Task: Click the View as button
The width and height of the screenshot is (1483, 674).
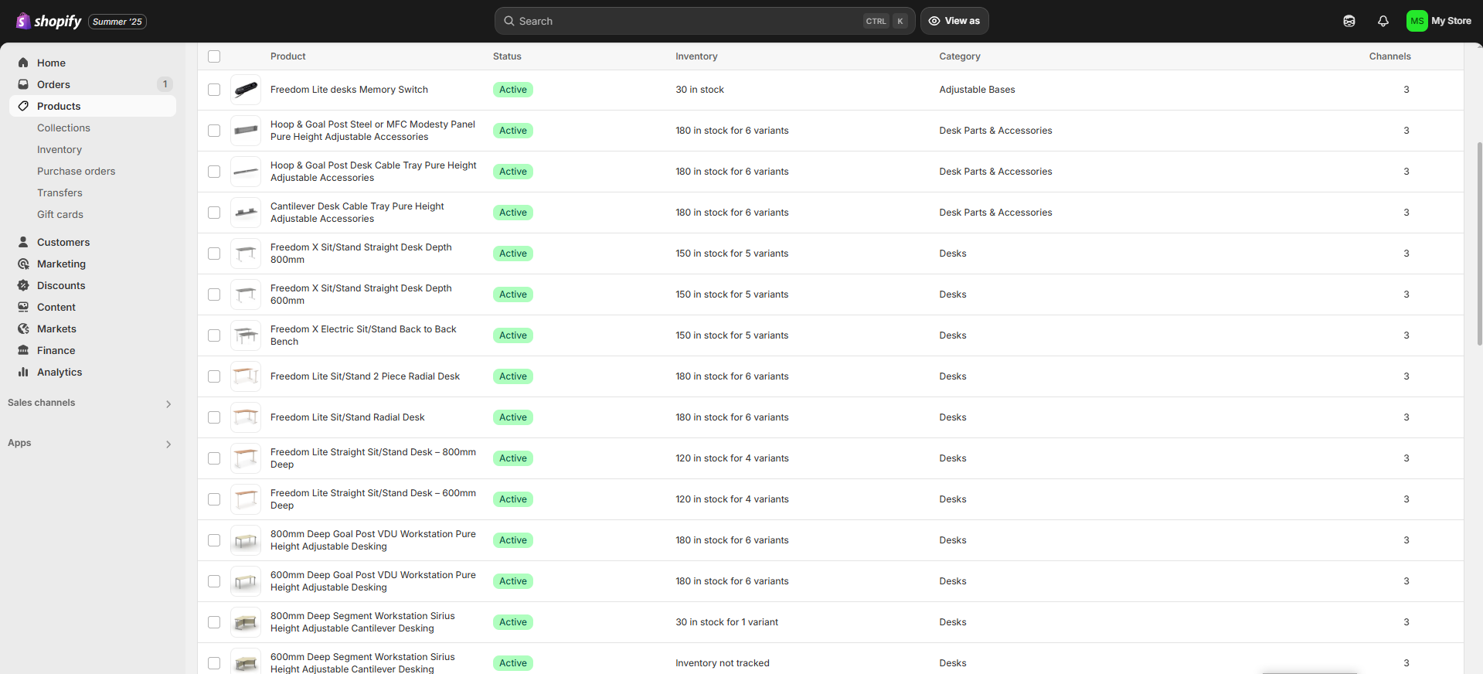Action: (954, 21)
